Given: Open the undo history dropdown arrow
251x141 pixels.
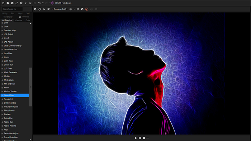Looking at the screenshot, I should pyautogui.click(x=43, y=3).
